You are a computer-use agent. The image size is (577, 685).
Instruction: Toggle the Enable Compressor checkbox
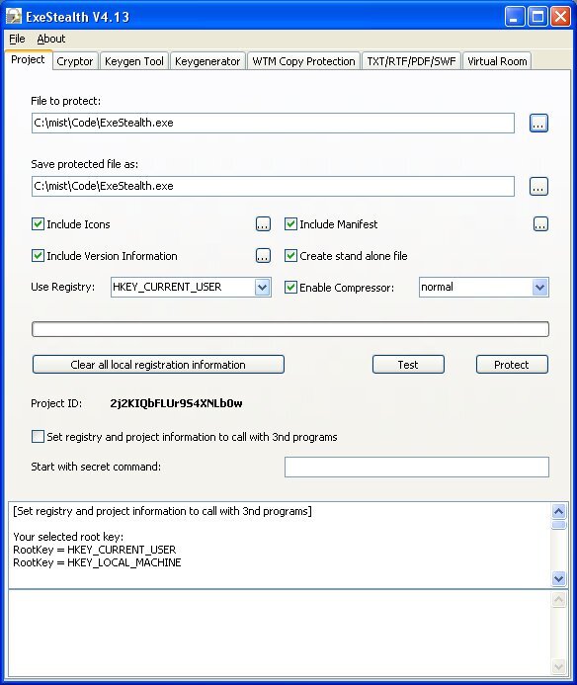pyautogui.click(x=290, y=288)
